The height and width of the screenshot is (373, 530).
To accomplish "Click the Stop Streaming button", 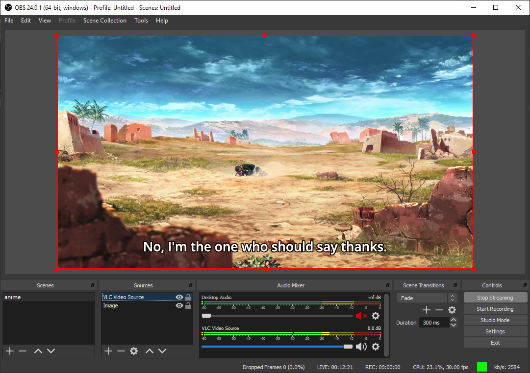I will (x=495, y=298).
